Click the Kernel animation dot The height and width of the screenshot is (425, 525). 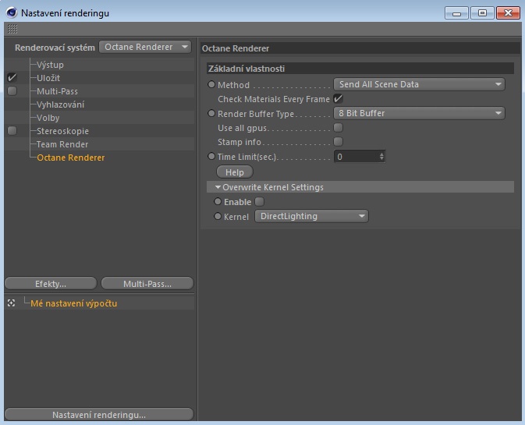pos(218,216)
